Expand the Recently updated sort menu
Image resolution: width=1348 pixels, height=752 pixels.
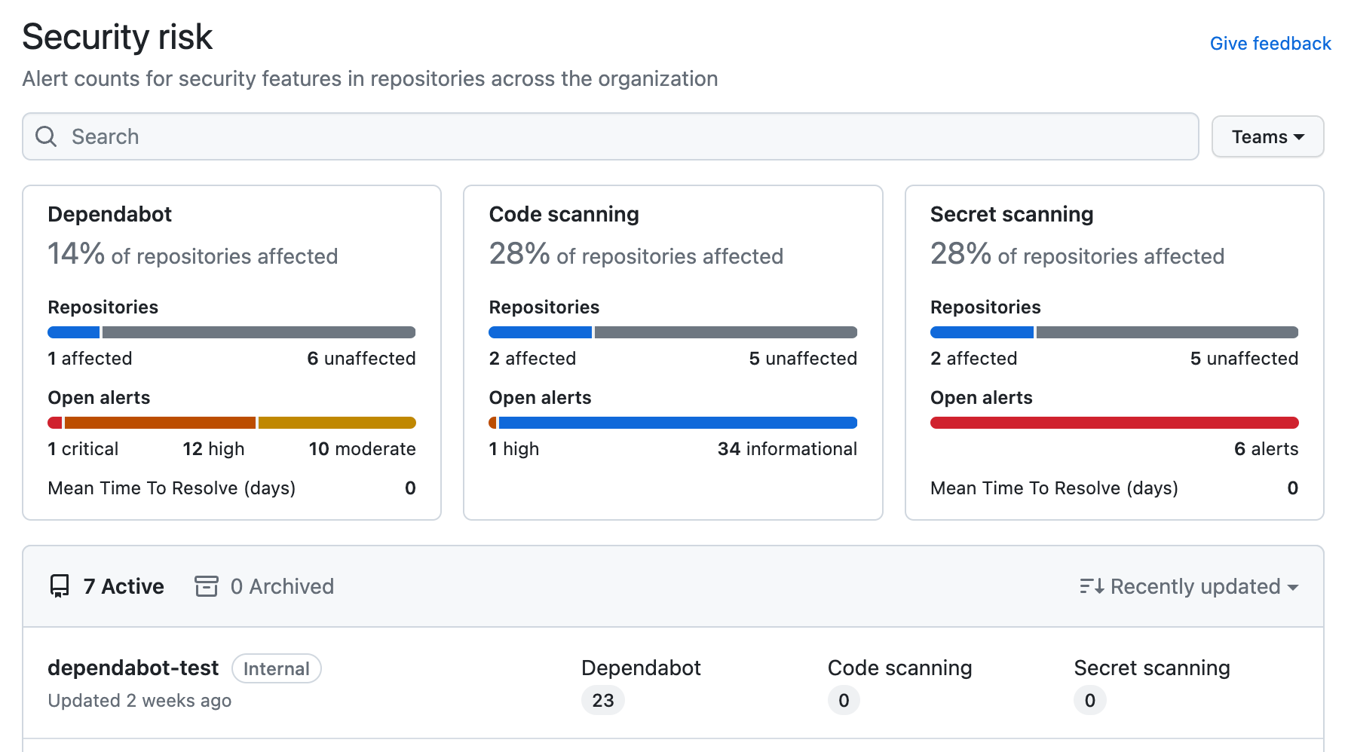coord(1195,586)
